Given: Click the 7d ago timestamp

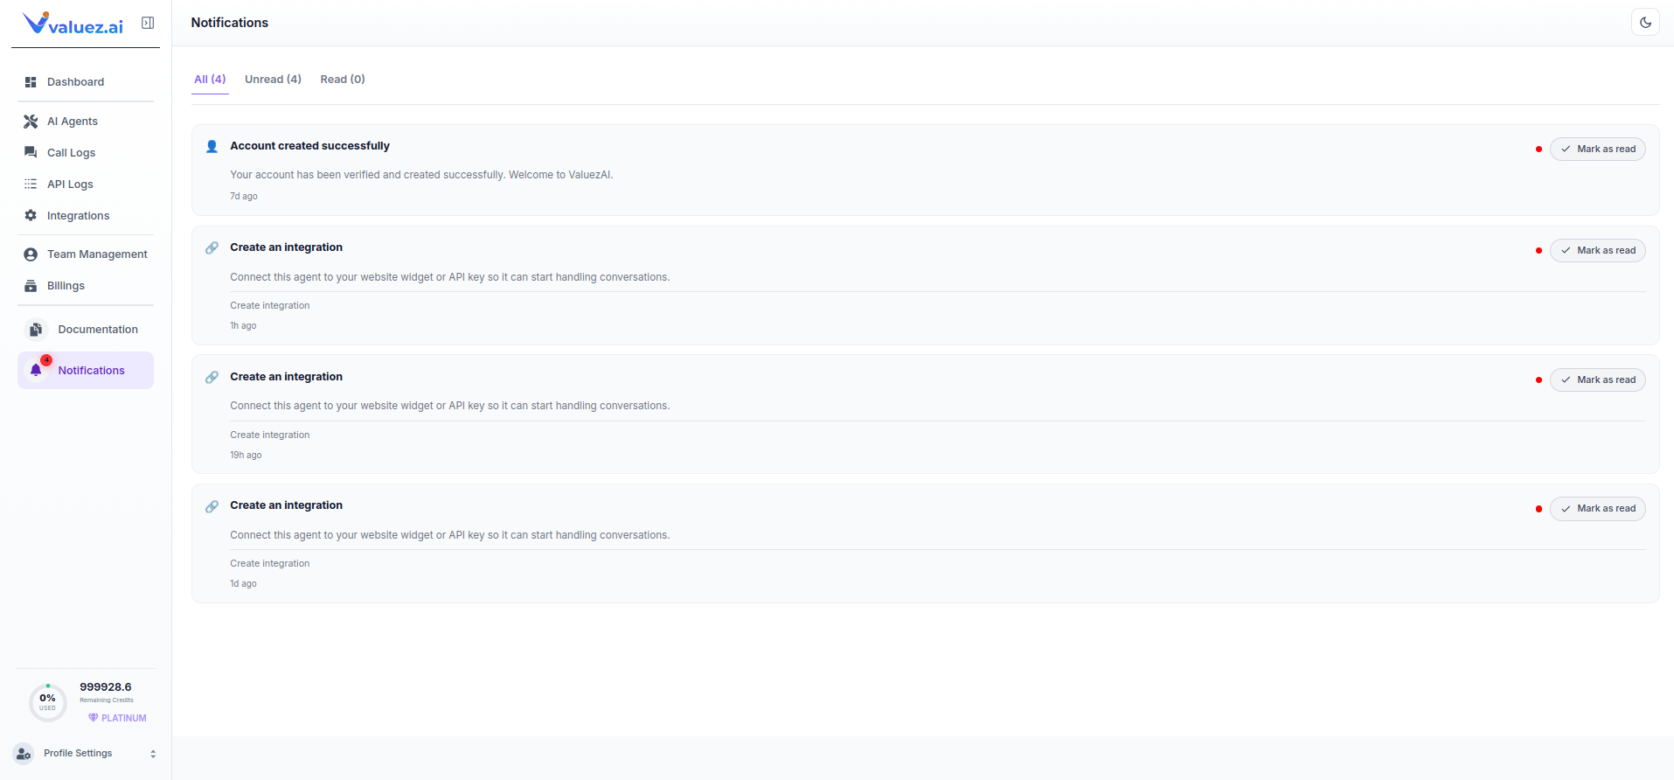Looking at the screenshot, I should [244, 197].
